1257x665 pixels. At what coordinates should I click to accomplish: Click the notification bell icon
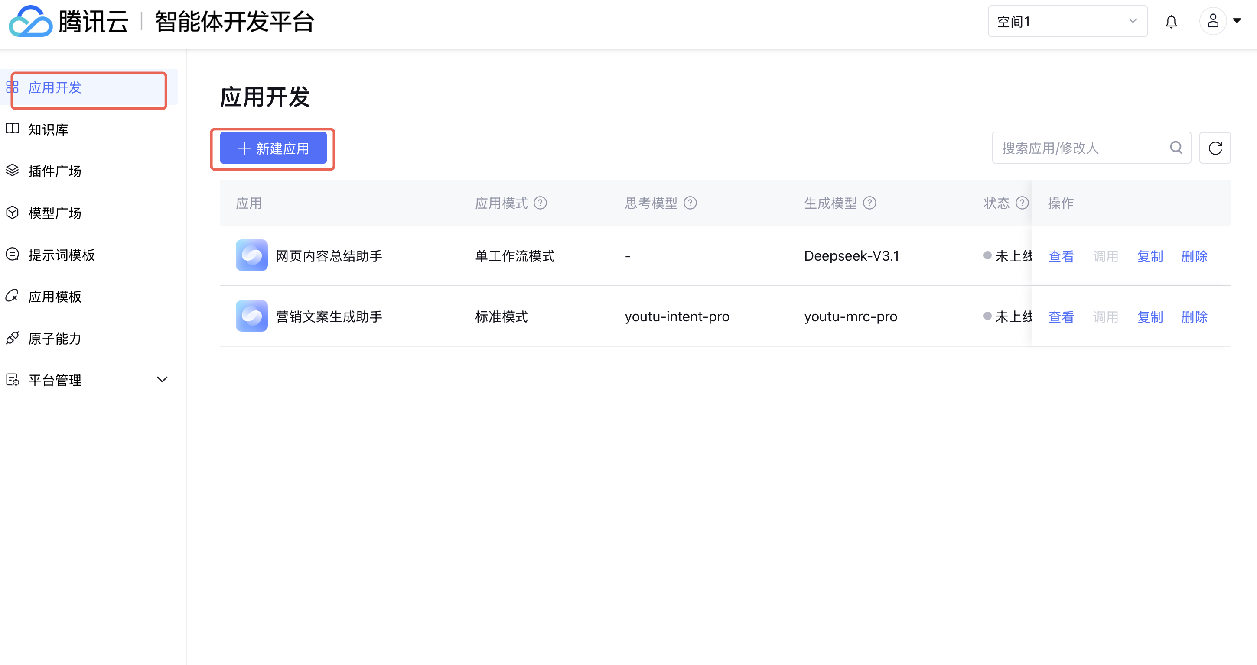pos(1171,22)
